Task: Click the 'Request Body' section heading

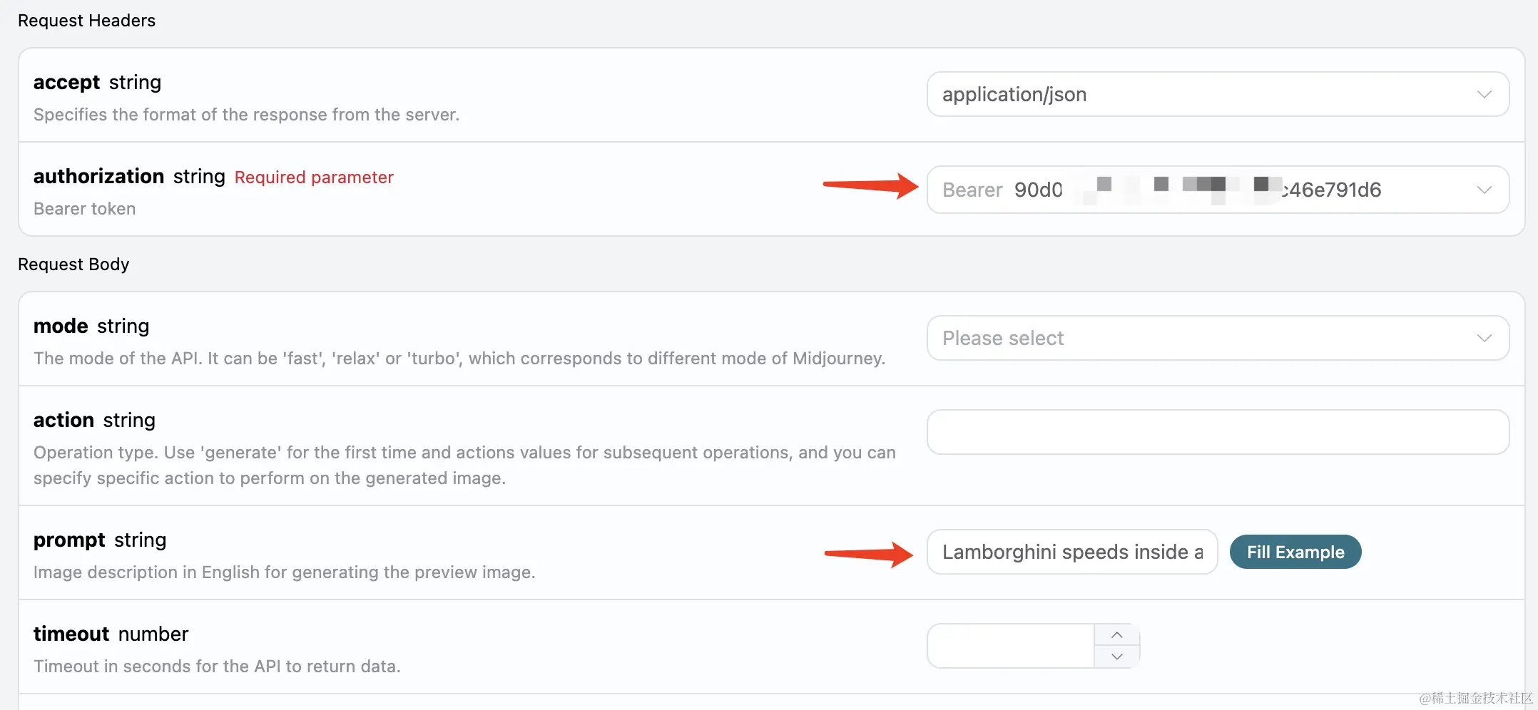Action: [x=73, y=264]
